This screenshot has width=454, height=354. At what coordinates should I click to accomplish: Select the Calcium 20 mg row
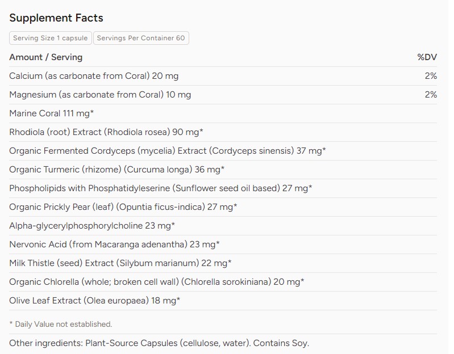pyautogui.click(x=223, y=76)
